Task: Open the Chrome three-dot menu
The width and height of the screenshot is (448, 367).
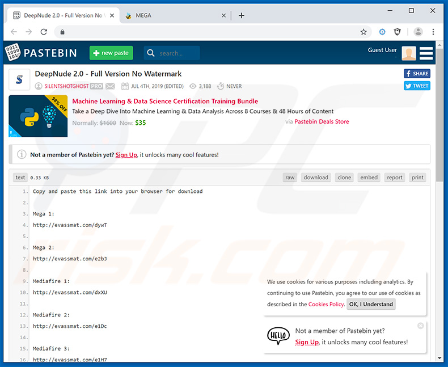Action: [433, 32]
